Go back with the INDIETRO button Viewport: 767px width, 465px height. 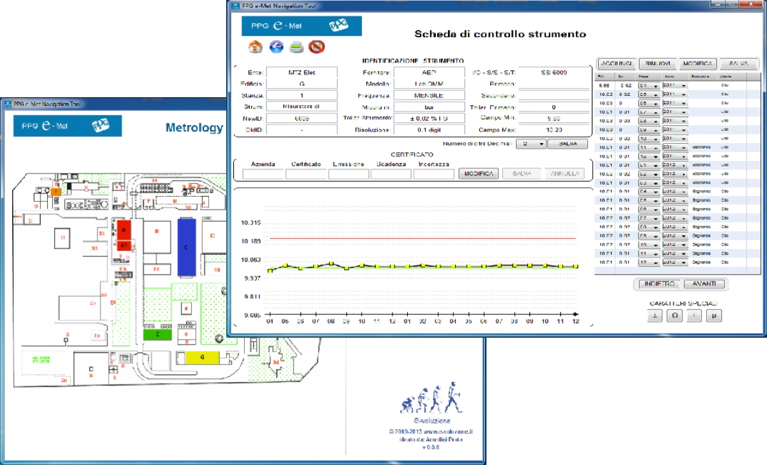[x=658, y=284]
